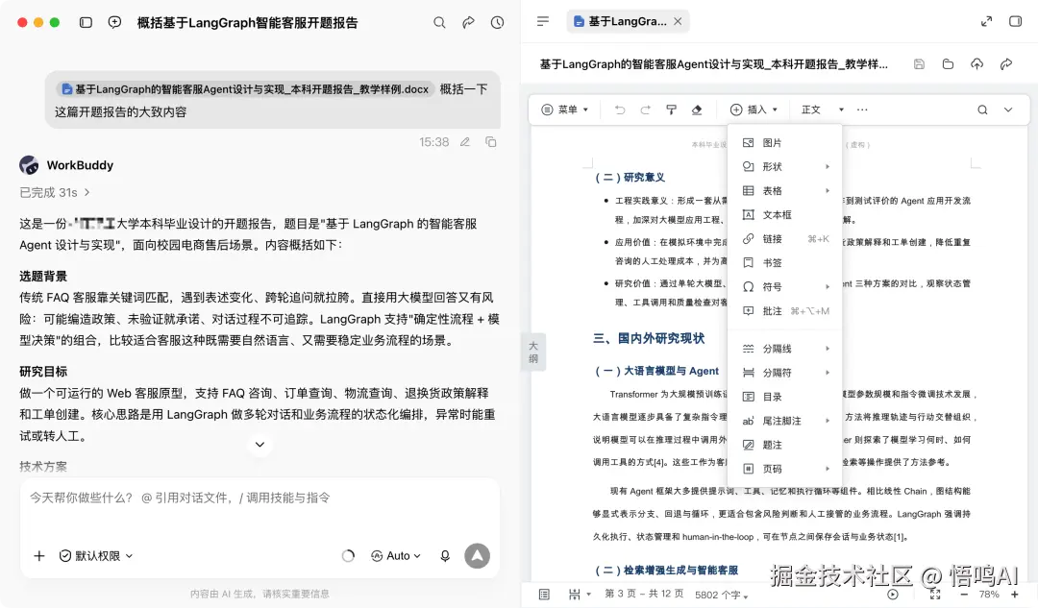Open the 默认权限 permission dropdown
The height and width of the screenshot is (608, 1038).
tap(97, 556)
